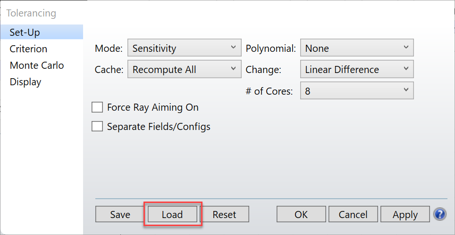Click the Tolerancing dialog title text
The image size is (455, 235).
click(x=31, y=13)
